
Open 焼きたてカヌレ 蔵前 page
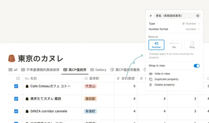(46, 99)
